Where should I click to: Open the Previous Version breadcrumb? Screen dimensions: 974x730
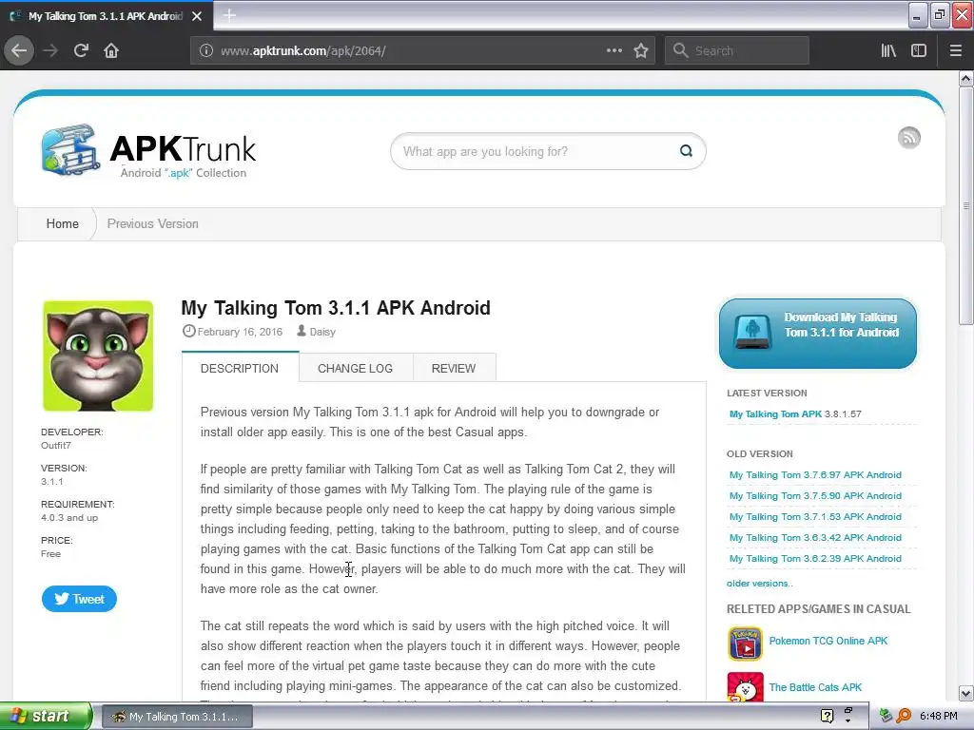153,223
